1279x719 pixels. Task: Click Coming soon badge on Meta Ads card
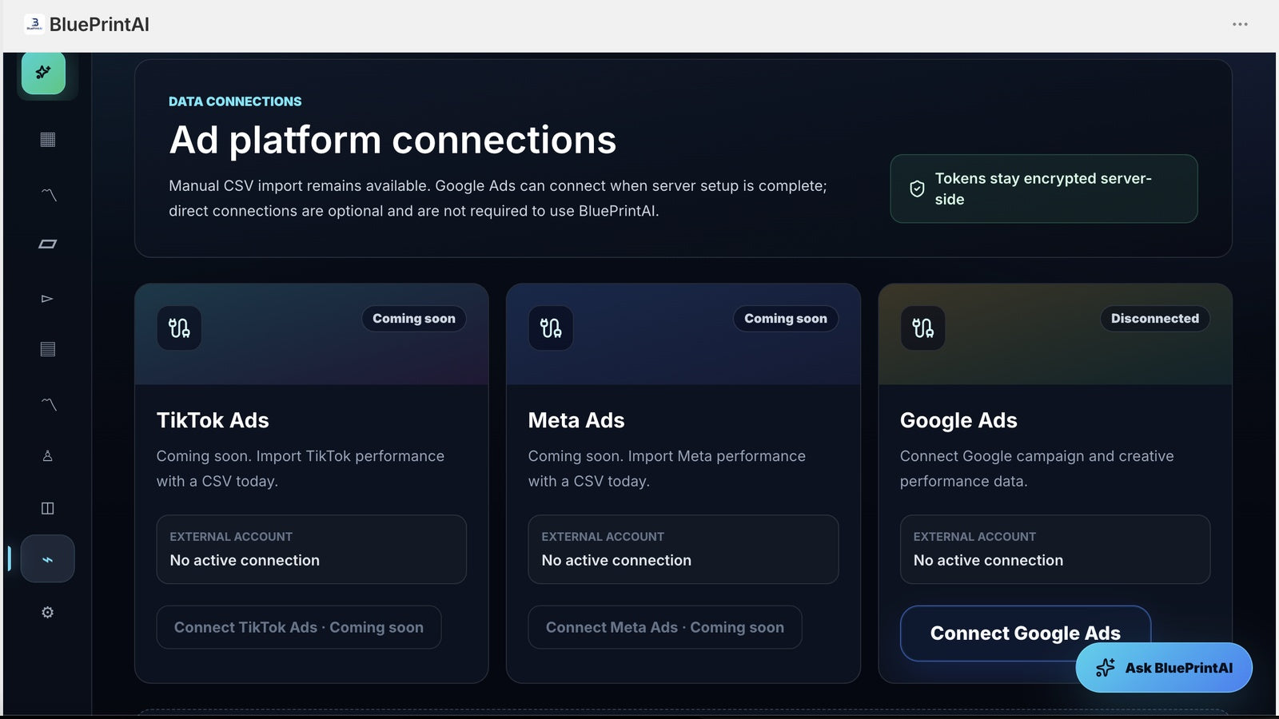point(786,319)
